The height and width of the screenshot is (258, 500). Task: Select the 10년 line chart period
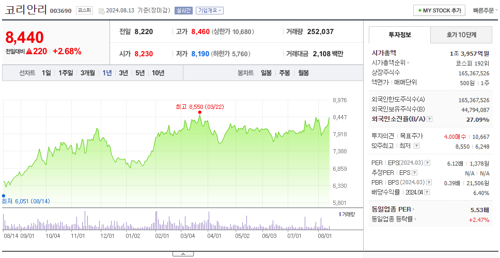[158, 73]
